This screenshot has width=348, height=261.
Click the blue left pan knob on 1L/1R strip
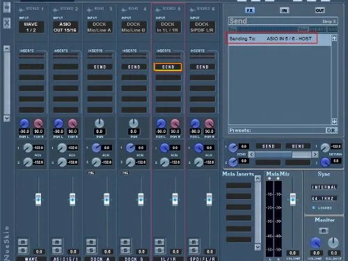[161, 124]
